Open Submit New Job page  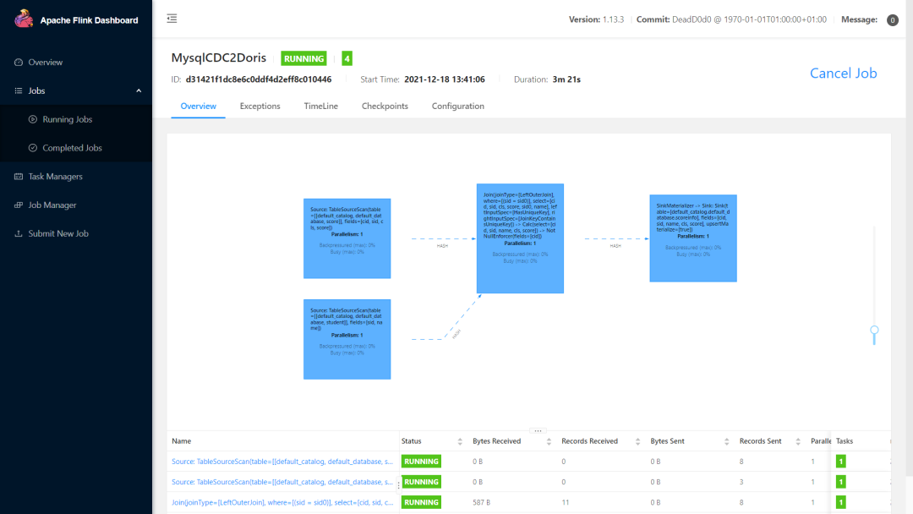tap(58, 233)
